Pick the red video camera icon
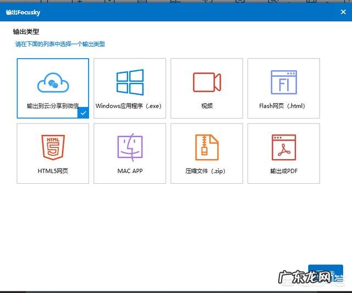Image resolution: width=352 pixels, height=293 pixels. (x=207, y=82)
